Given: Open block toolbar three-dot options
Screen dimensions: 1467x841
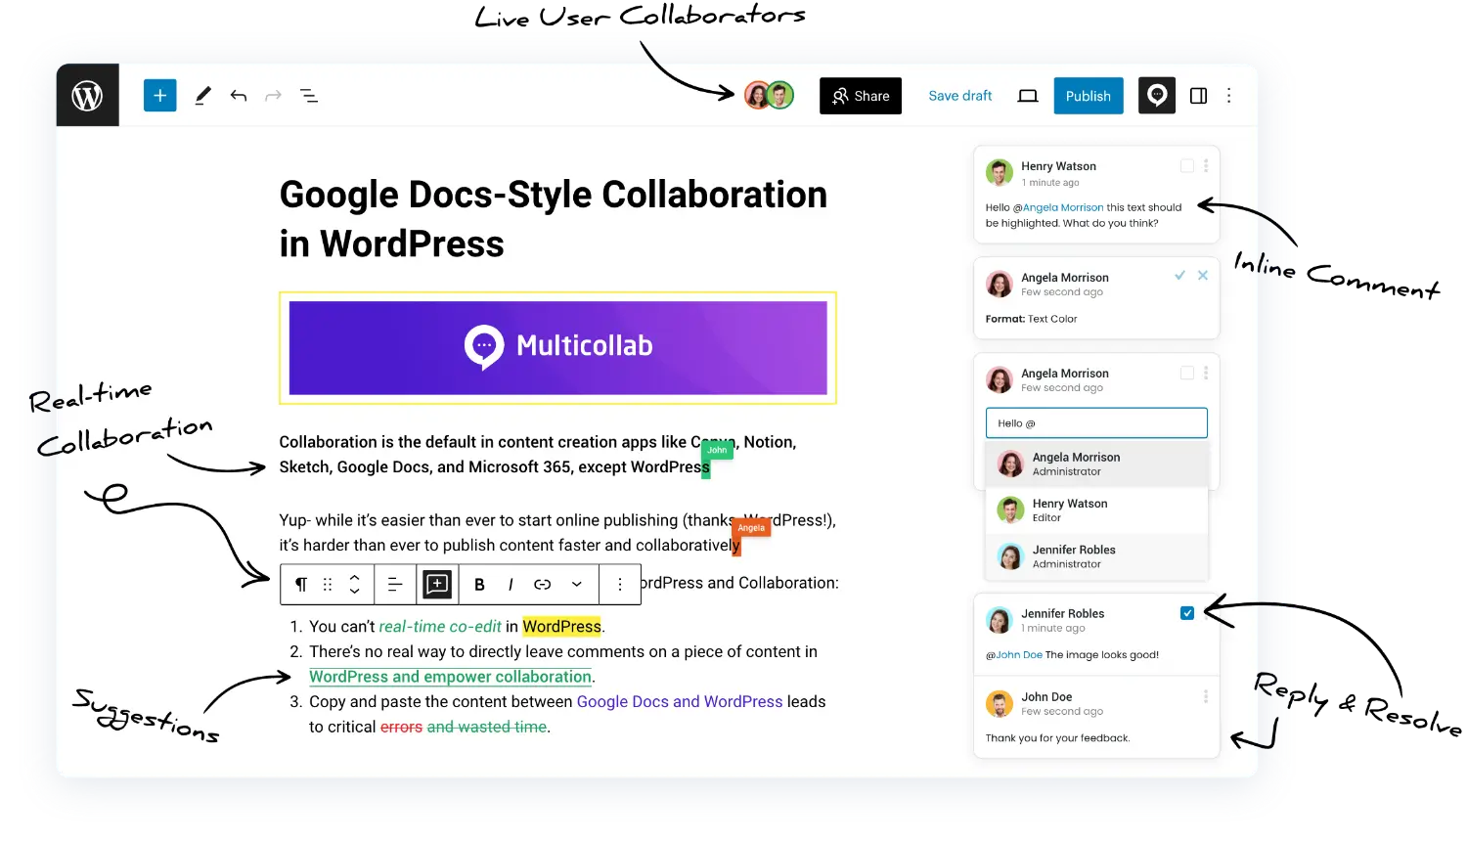Looking at the screenshot, I should 620,584.
